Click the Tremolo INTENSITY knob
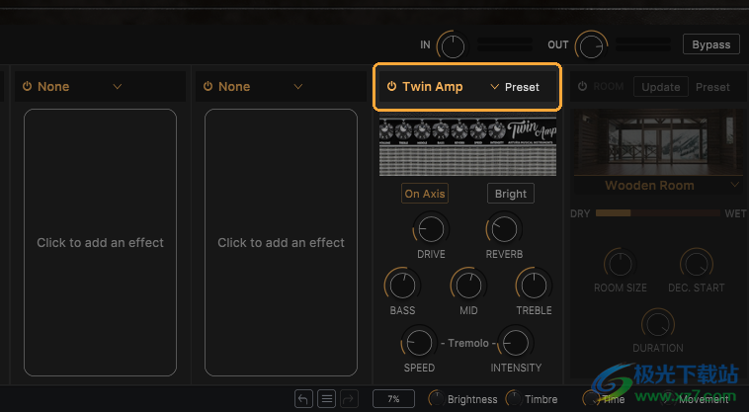This screenshot has width=749, height=412. (516, 343)
